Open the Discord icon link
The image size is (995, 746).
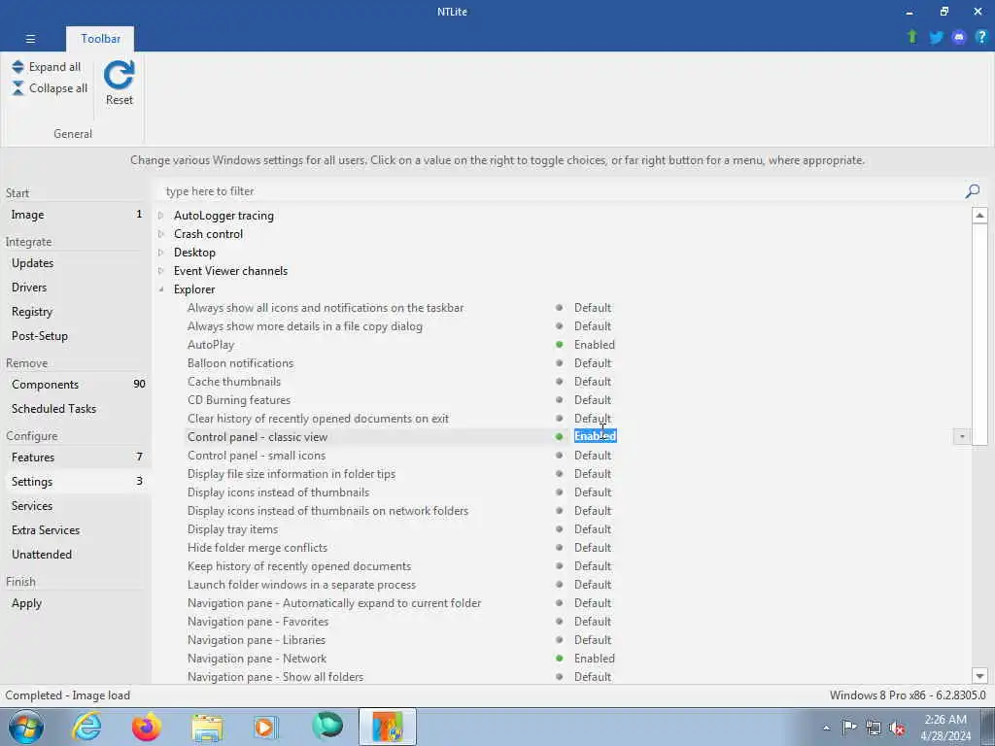click(959, 38)
